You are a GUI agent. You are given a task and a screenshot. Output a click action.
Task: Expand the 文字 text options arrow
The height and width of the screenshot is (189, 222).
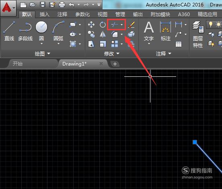[x=149, y=43]
